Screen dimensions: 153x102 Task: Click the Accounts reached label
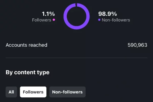[x=27, y=45]
